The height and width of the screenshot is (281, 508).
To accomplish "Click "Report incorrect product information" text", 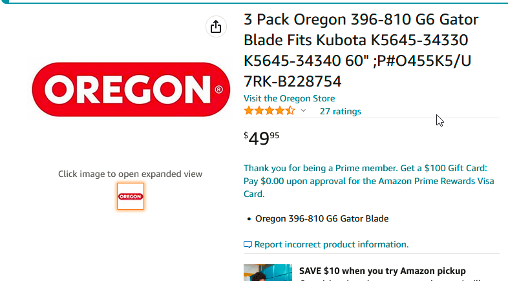I will pyautogui.click(x=332, y=245).
